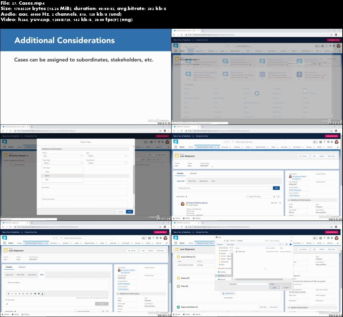Viewport: 343px width, 317px height.
Task: Click the insert image icon in the 00:05:43 Post editor
Action: (x=35, y=294)
